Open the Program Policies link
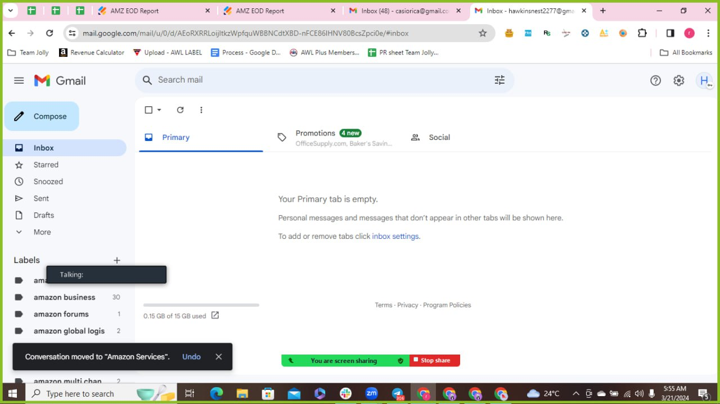The height and width of the screenshot is (404, 720). pos(447,305)
